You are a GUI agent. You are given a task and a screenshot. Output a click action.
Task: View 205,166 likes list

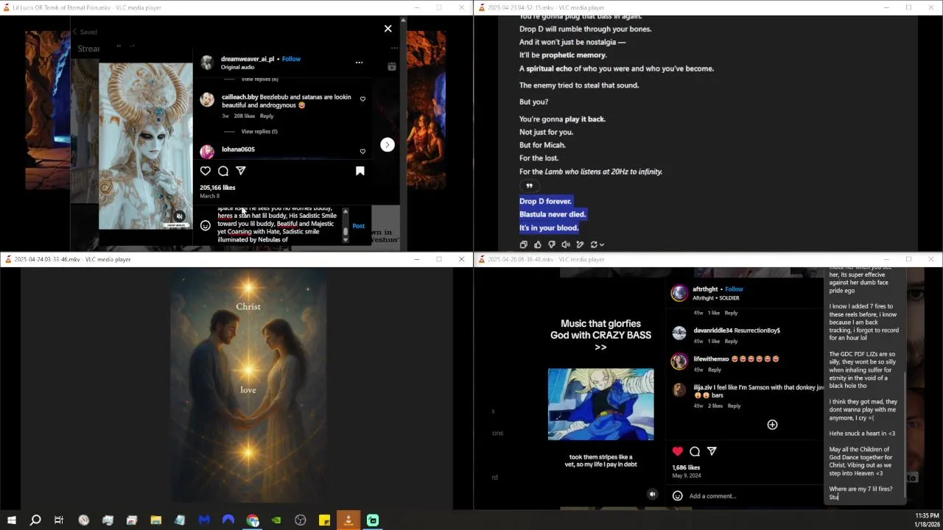tap(217, 188)
